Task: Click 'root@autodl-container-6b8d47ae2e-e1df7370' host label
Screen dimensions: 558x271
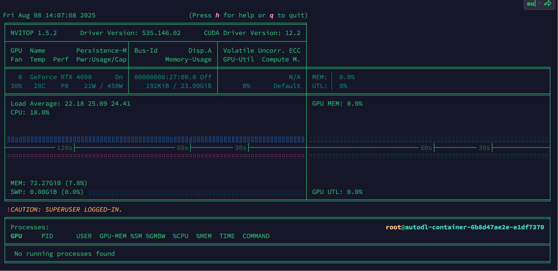Action: click(x=465, y=227)
